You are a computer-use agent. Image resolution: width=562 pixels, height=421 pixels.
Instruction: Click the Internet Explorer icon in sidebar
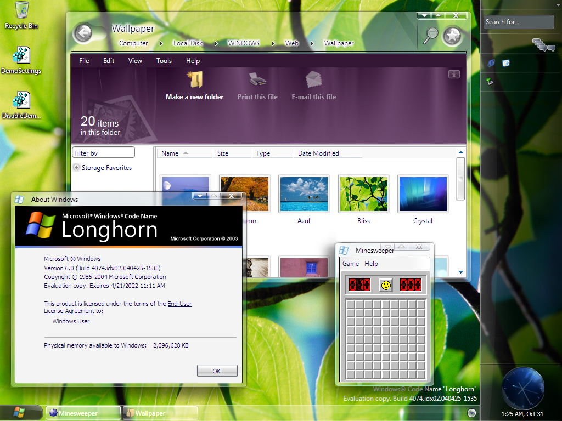[x=491, y=64]
